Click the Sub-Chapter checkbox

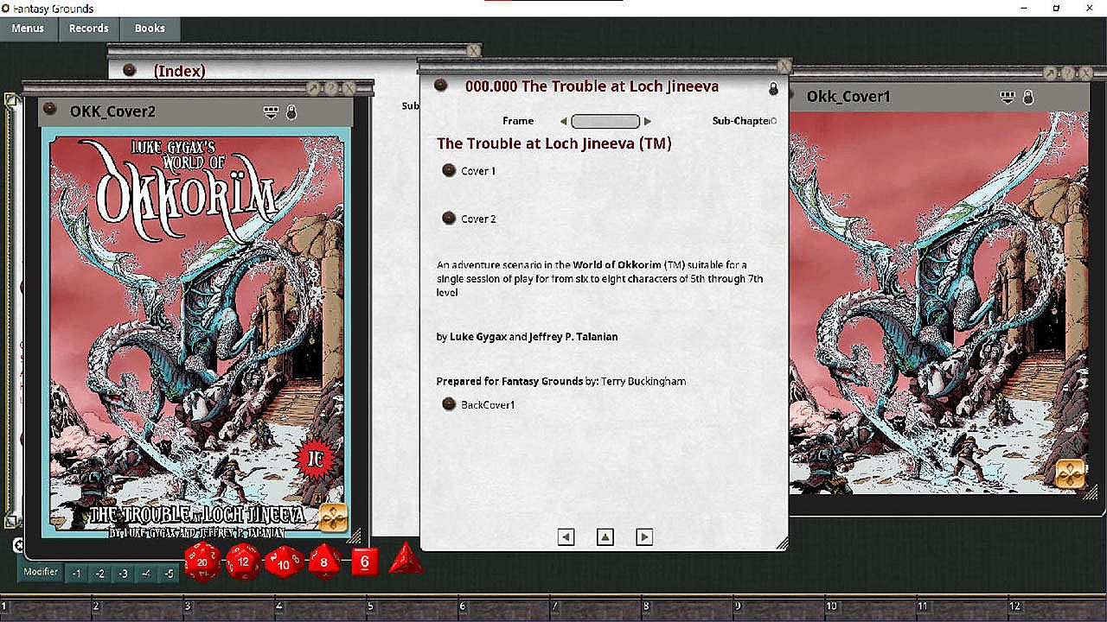tap(773, 121)
